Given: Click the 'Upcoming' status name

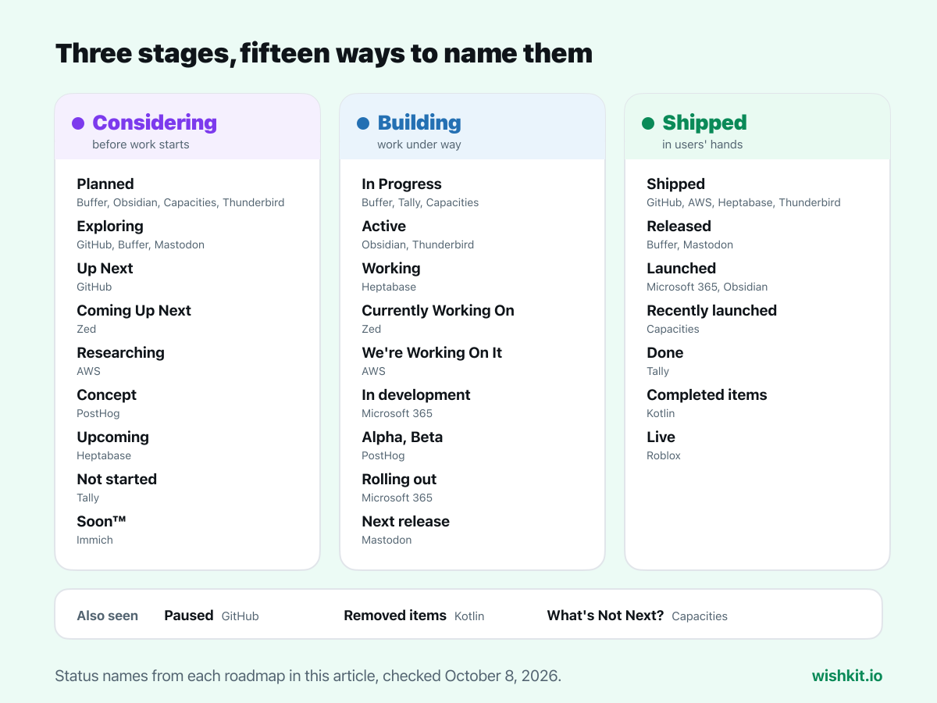Looking at the screenshot, I should (x=112, y=437).
